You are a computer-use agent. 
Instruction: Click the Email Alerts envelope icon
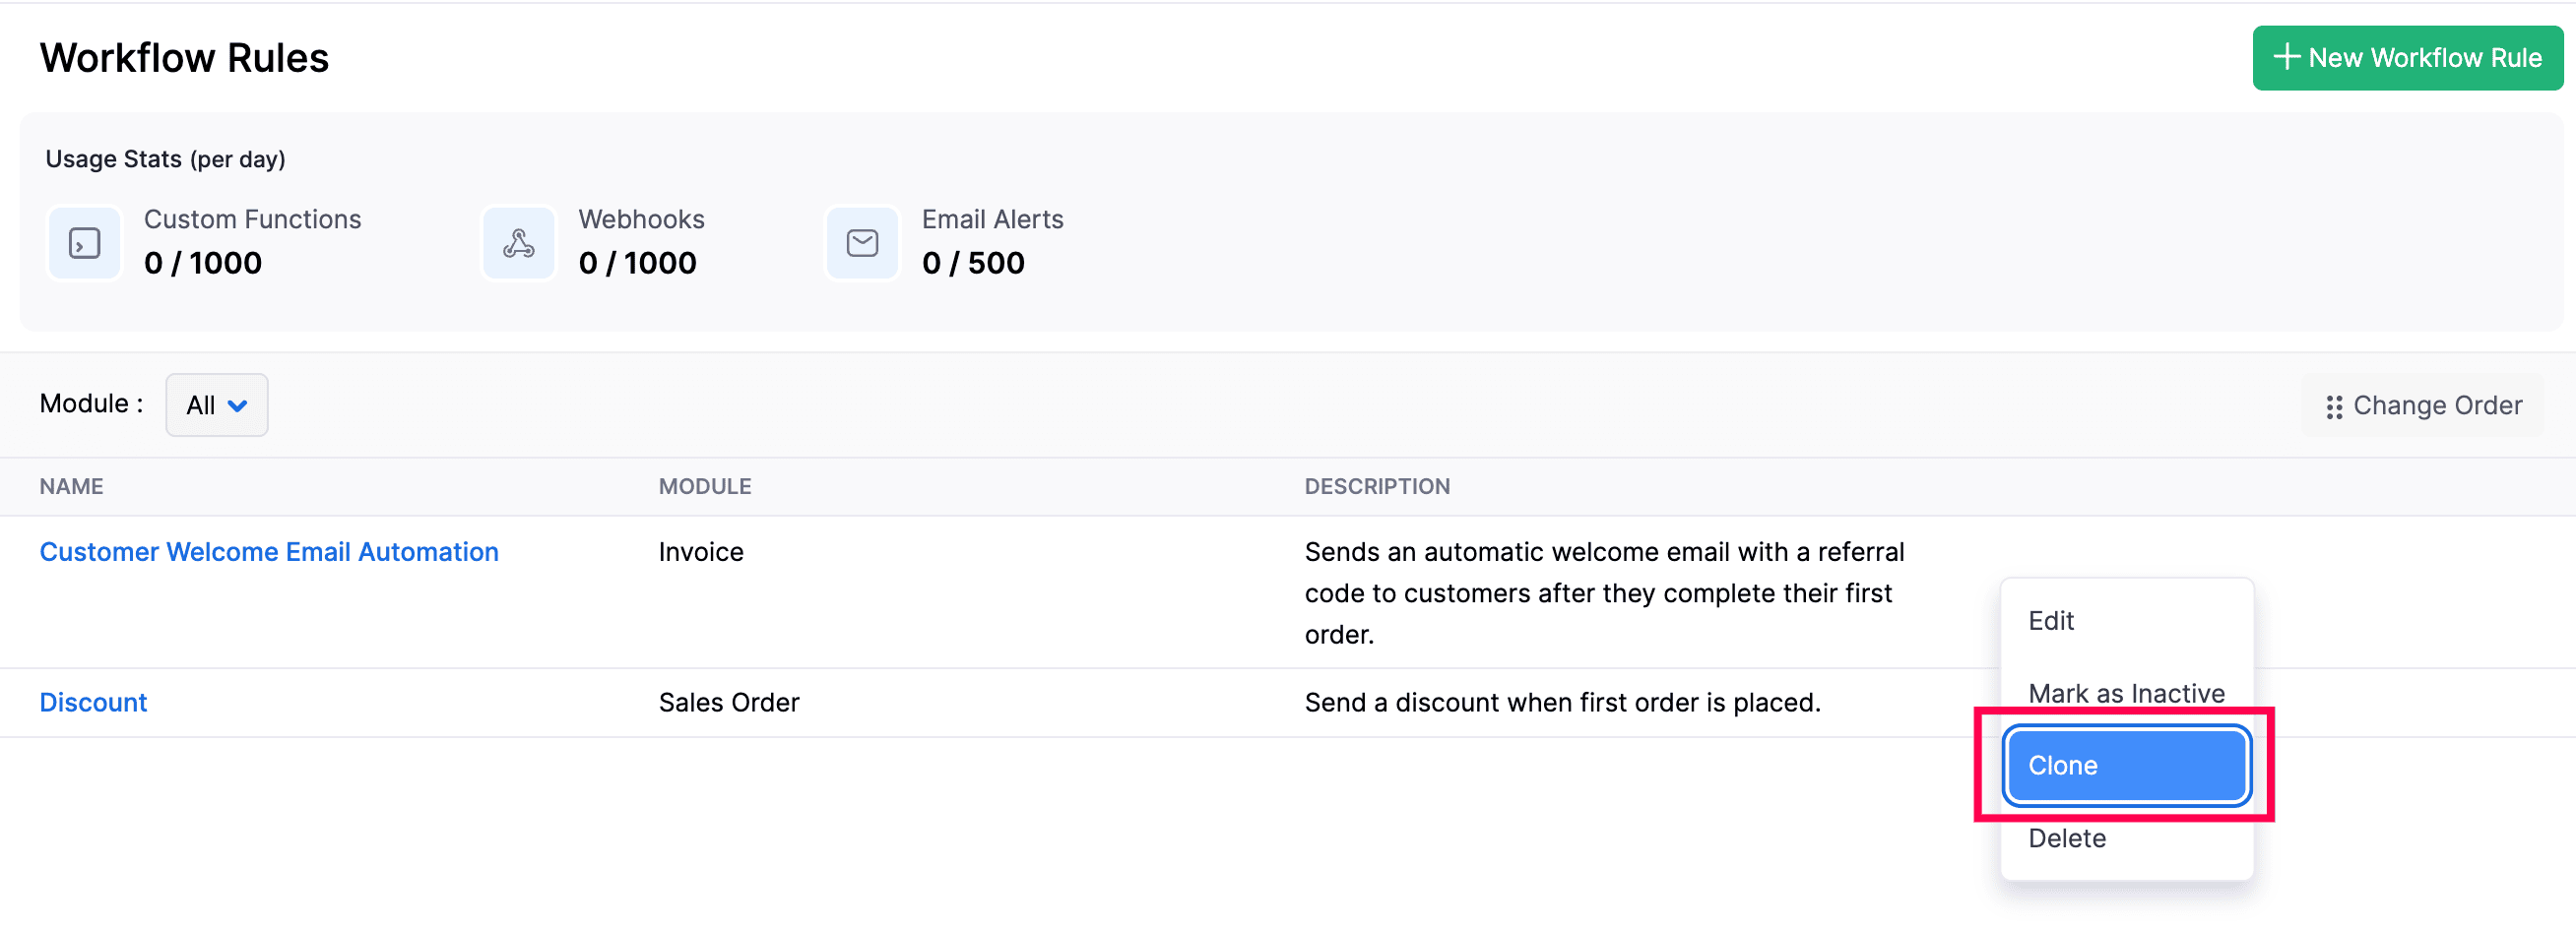point(862,243)
